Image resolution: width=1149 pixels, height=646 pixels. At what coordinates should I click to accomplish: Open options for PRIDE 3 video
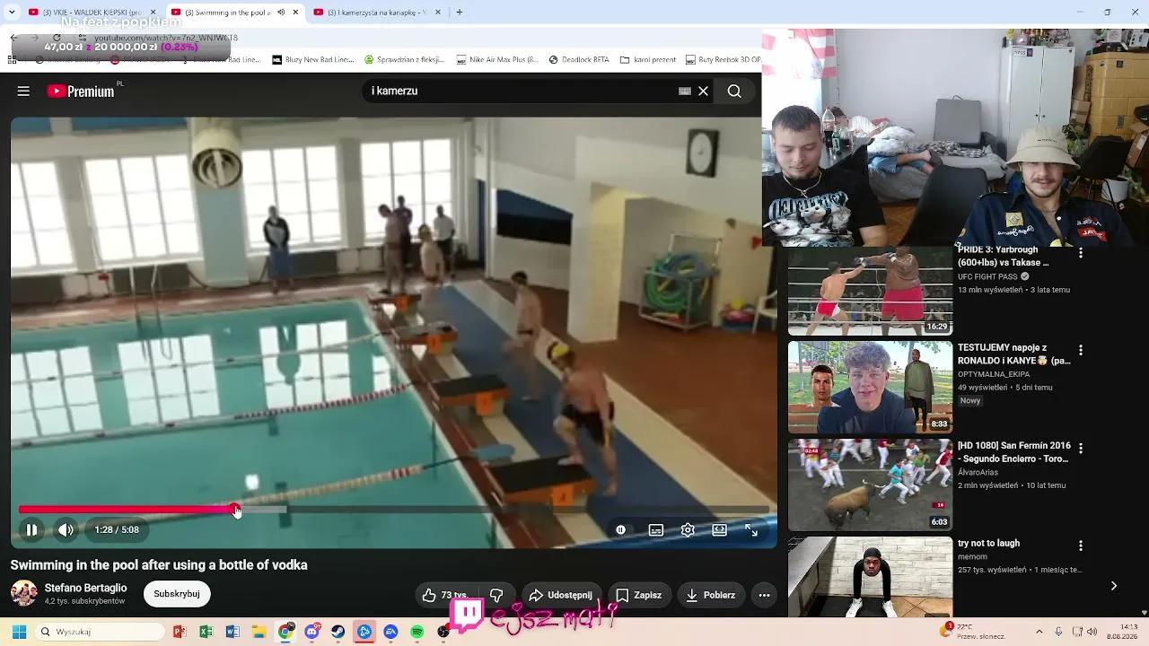(1081, 254)
